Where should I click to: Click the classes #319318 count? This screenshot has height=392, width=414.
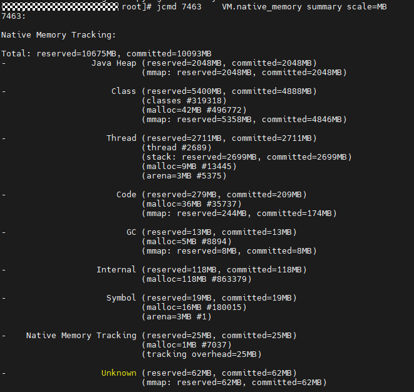(x=184, y=100)
